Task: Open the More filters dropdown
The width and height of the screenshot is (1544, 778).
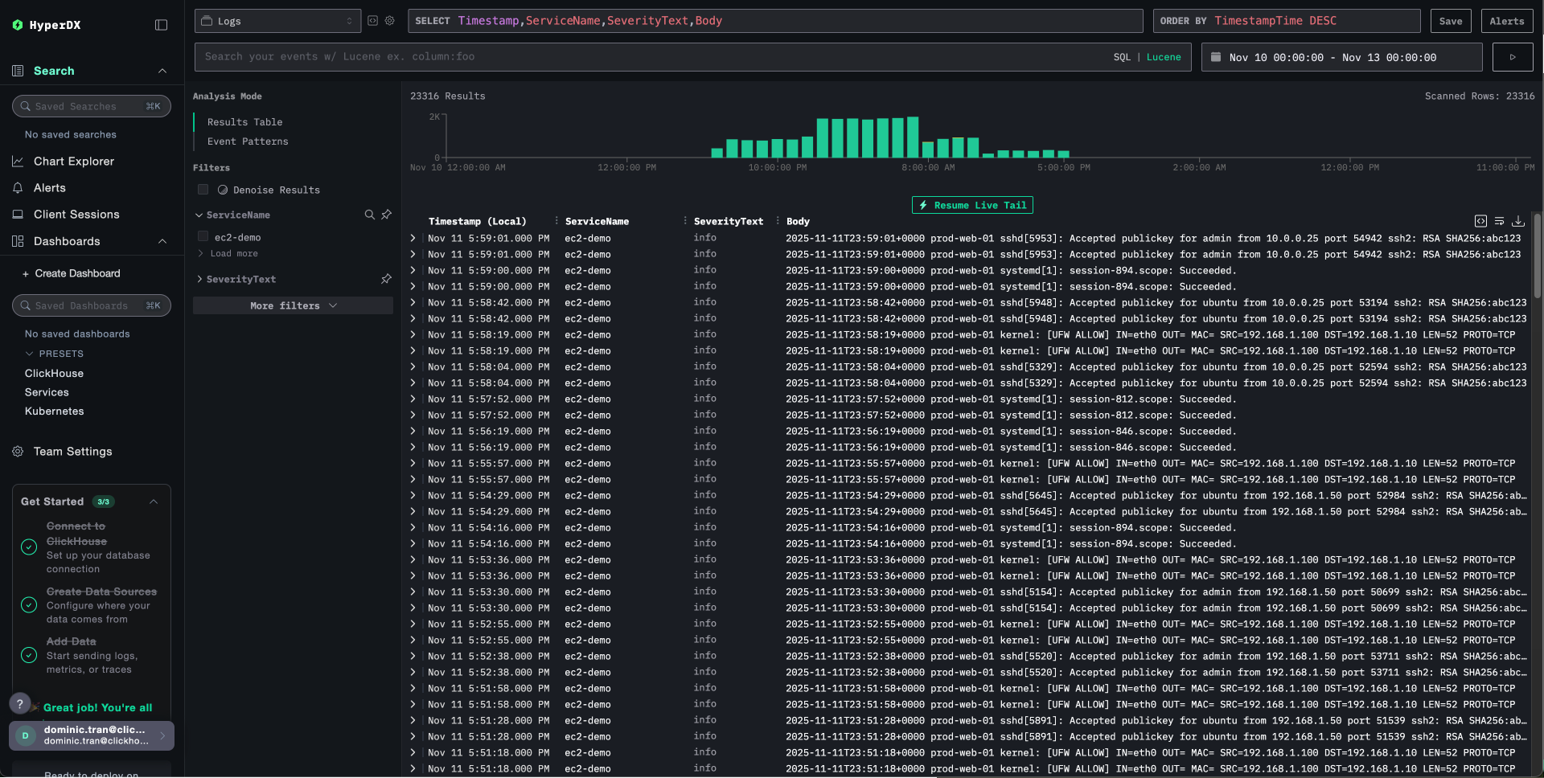Action: point(292,305)
